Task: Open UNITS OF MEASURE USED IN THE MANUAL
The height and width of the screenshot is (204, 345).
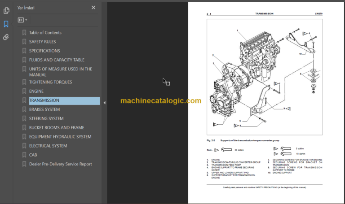Action: (61, 72)
